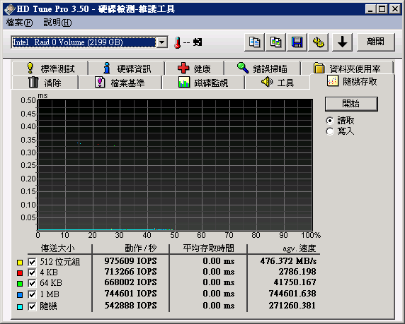Click the 744601 IOPS value
Screen dimensions: 405x324
pos(131,294)
